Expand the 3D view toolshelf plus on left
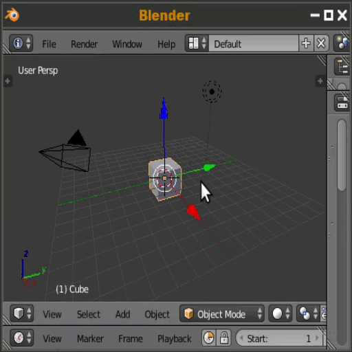Screen dimensions: 352x352 point(8,81)
